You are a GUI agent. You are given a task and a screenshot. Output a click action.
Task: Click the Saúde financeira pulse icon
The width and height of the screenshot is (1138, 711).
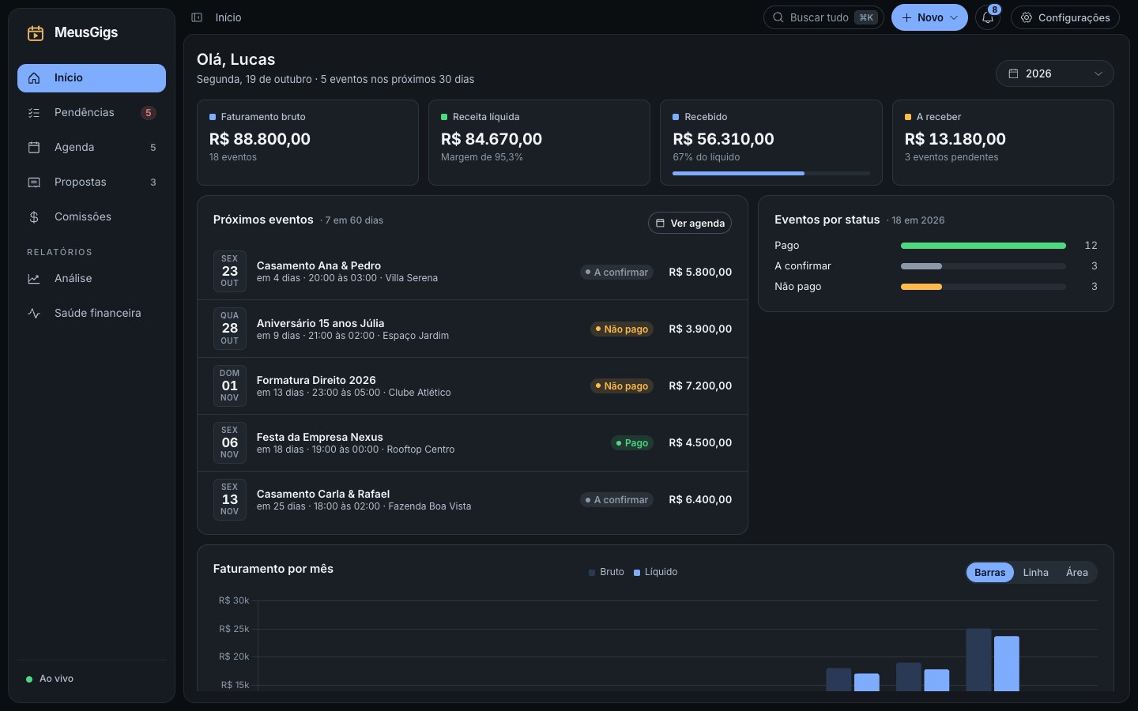(34, 314)
